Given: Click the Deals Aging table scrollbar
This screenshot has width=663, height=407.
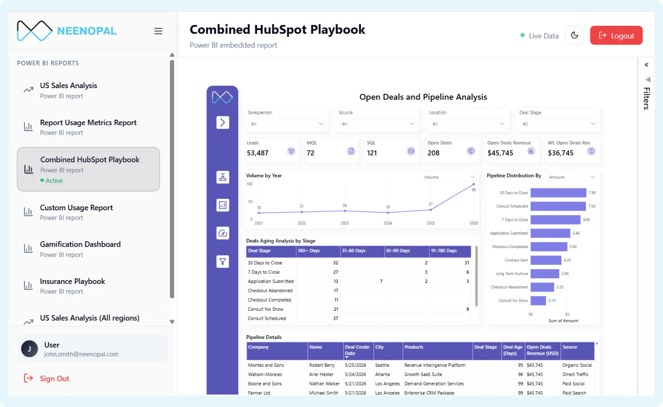Looking at the screenshot, I should coord(476,276).
